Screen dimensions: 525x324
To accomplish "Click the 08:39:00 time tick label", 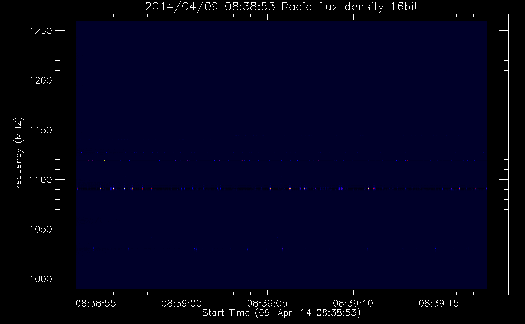I will [181, 304].
